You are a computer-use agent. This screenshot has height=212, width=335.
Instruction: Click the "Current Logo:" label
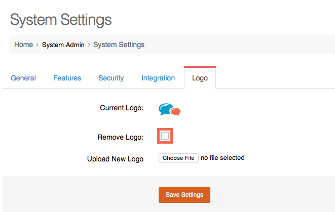pyautogui.click(x=122, y=108)
